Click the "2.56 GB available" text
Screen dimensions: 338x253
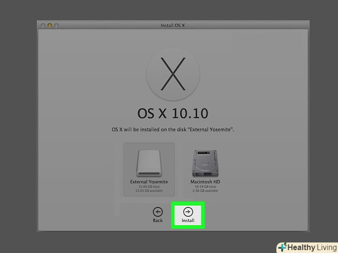pos(205,190)
